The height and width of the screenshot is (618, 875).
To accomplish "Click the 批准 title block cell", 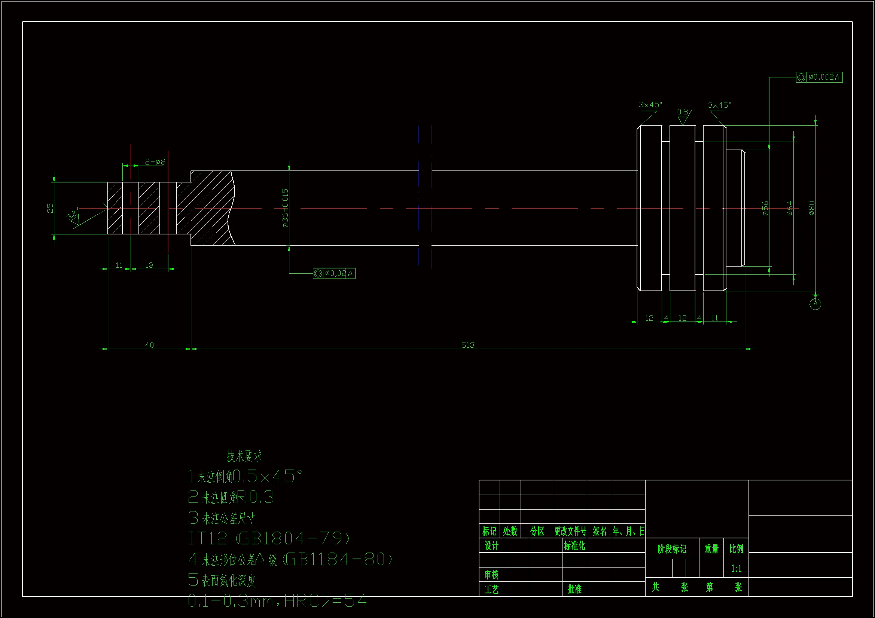I will click(x=574, y=589).
